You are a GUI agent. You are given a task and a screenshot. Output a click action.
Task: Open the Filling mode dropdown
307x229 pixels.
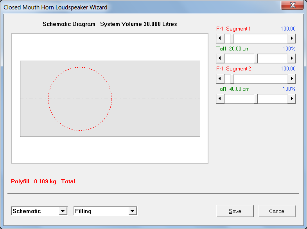133,211
